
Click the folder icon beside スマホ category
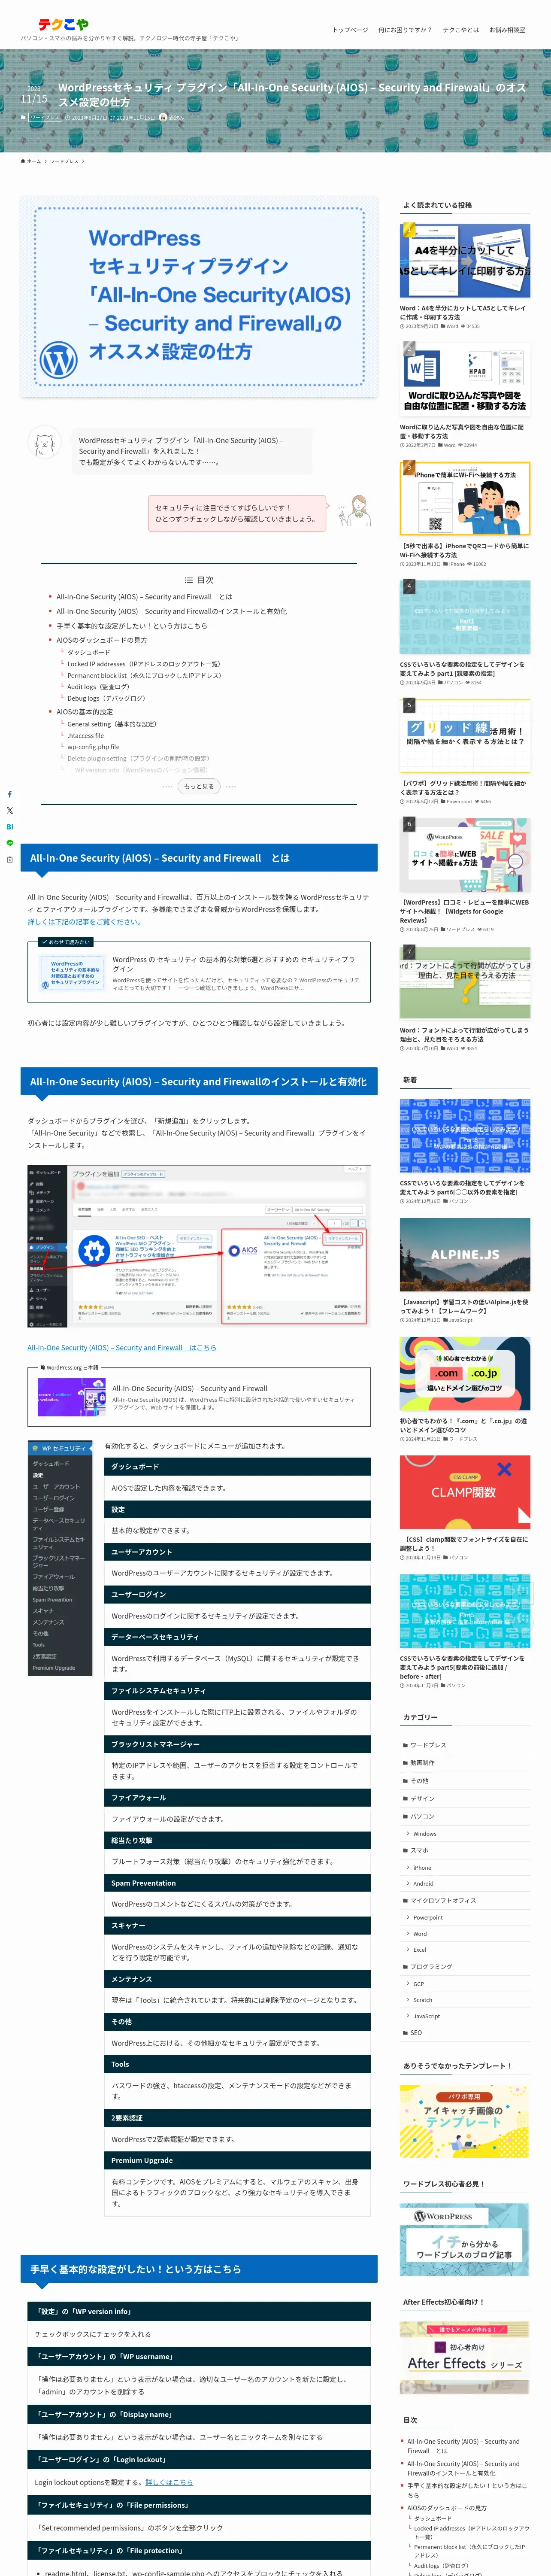coord(405,1850)
